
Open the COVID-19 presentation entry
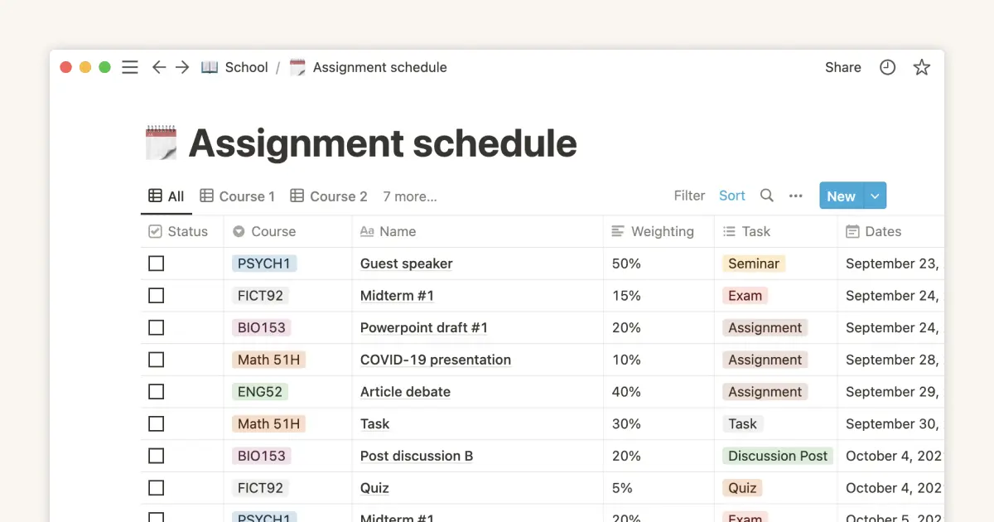click(435, 360)
